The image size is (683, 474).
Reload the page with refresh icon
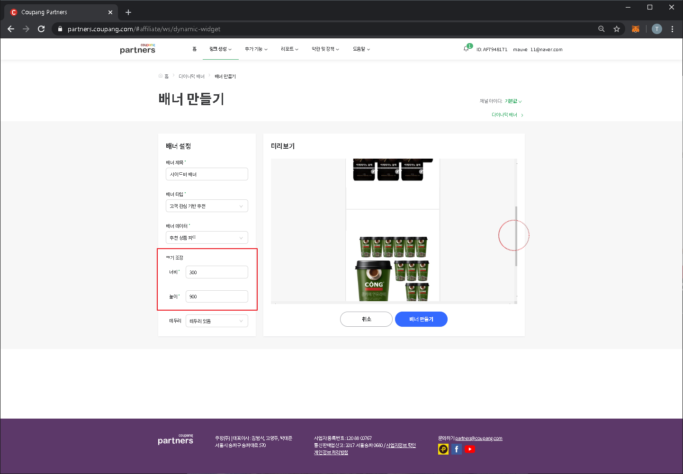tap(41, 29)
